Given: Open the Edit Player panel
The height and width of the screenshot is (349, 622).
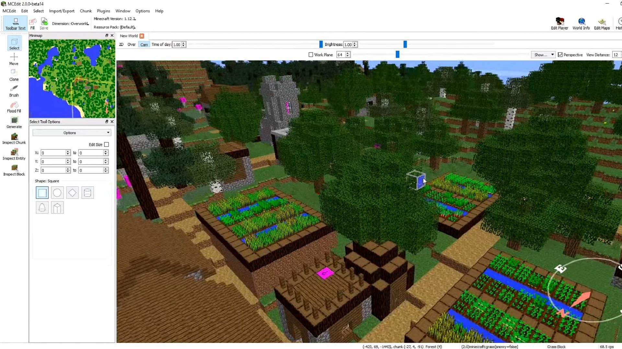Looking at the screenshot, I should 559,24.
